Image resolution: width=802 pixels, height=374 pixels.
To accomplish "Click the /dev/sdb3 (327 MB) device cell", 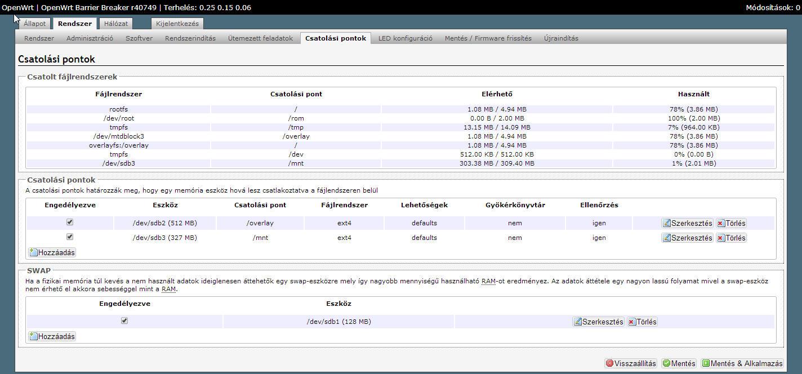I will tap(165, 238).
